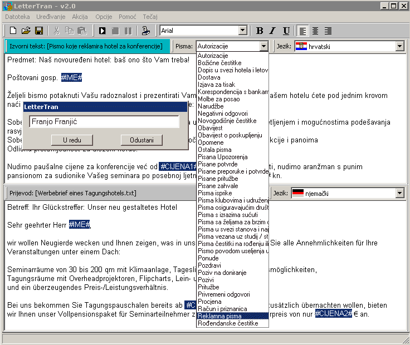The height and width of the screenshot is (345, 410).
Task: Select Božićne čestitke list entry
Action: coord(232,63)
